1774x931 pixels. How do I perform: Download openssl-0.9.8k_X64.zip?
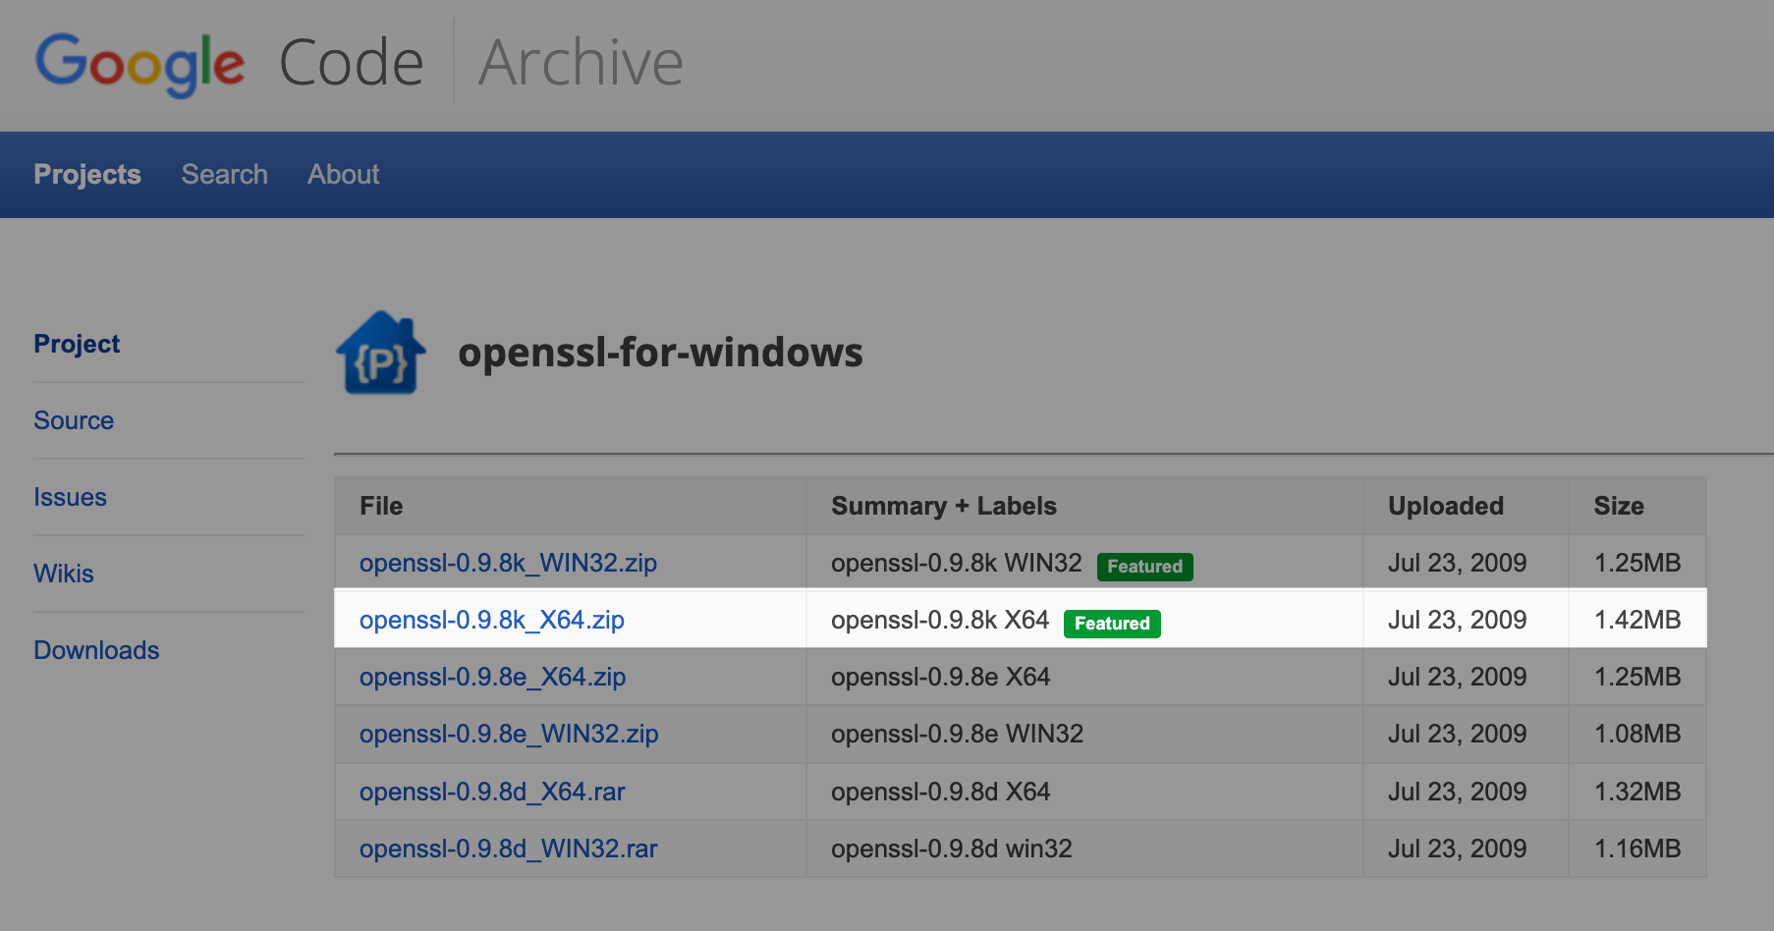tap(492, 620)
